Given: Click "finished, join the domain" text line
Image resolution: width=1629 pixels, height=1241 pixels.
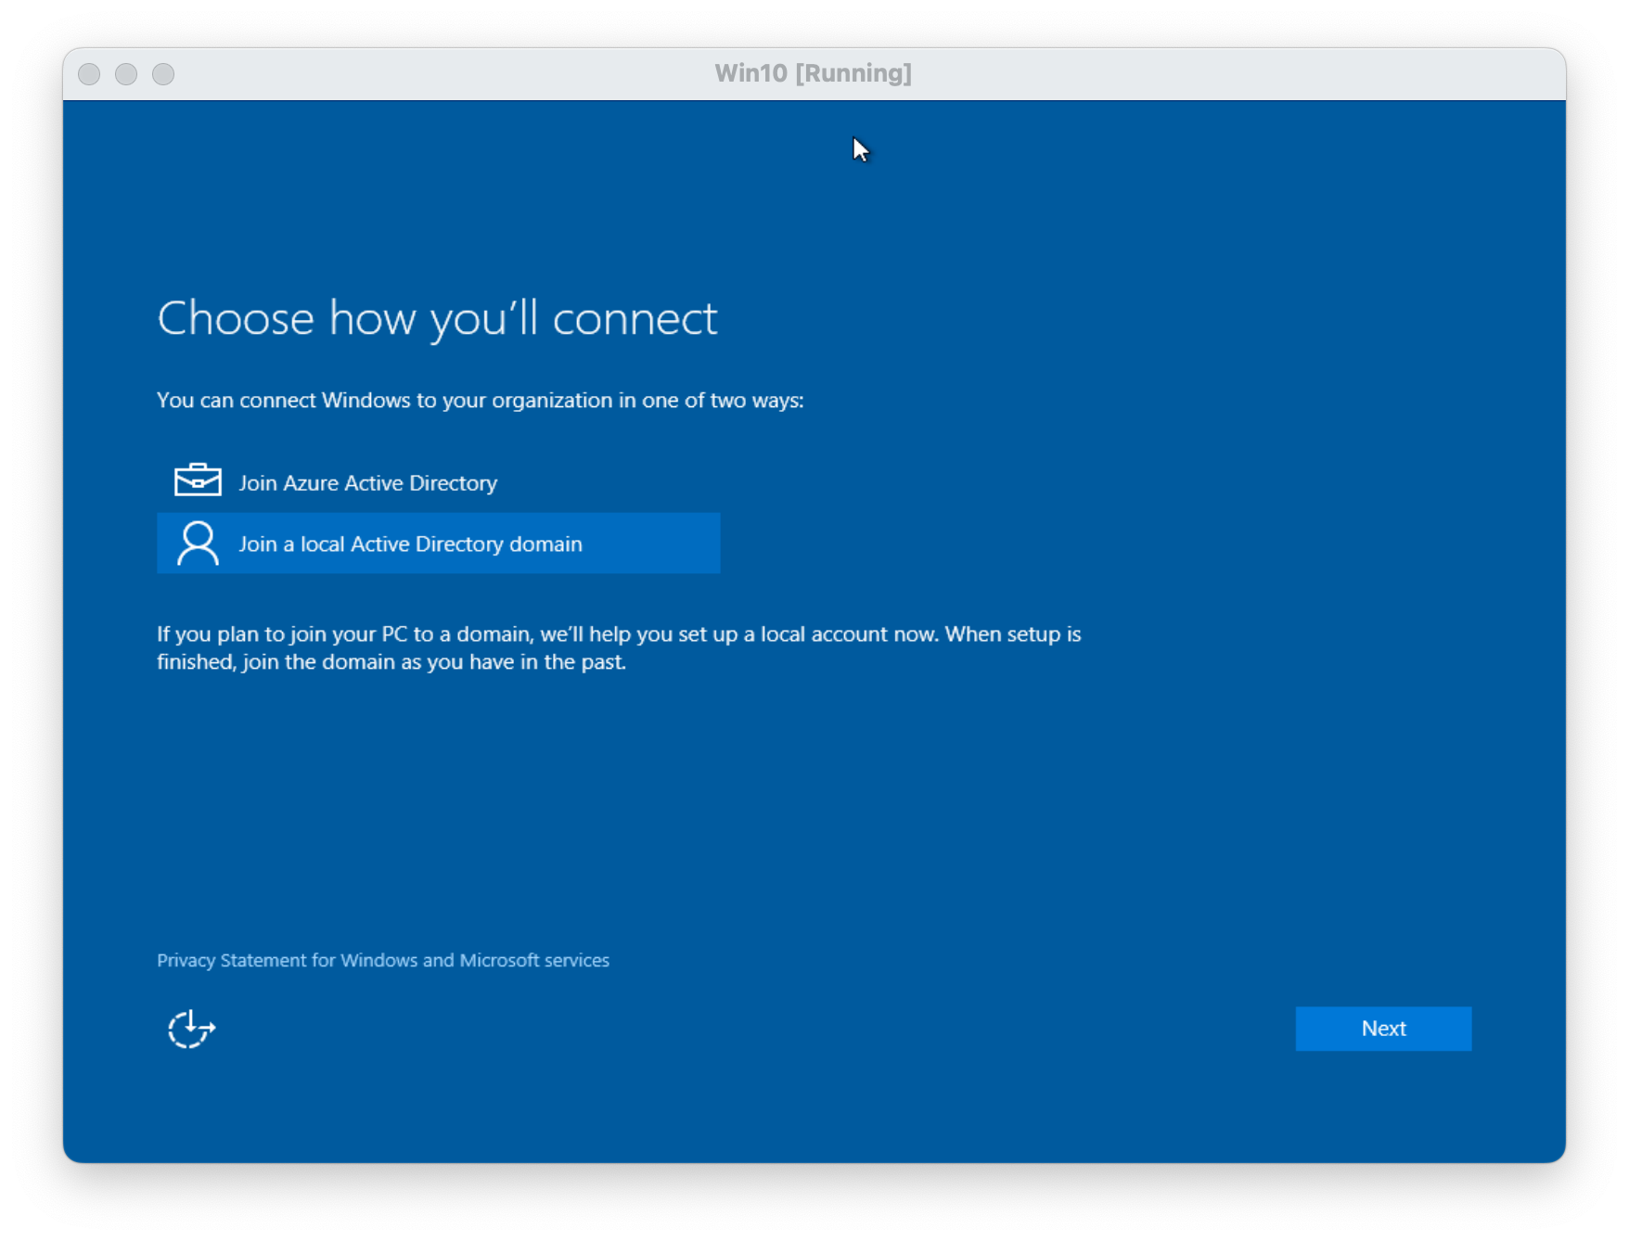Looking at the screenshot, I should click(391, 662).
